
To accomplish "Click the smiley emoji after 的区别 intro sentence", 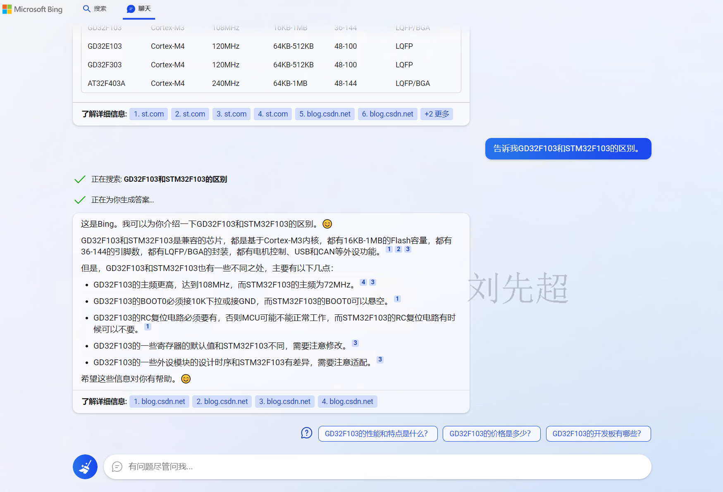I will click(327, 224).
